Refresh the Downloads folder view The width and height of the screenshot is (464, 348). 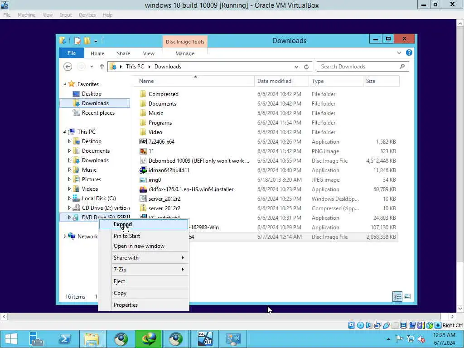coord(306,67)
